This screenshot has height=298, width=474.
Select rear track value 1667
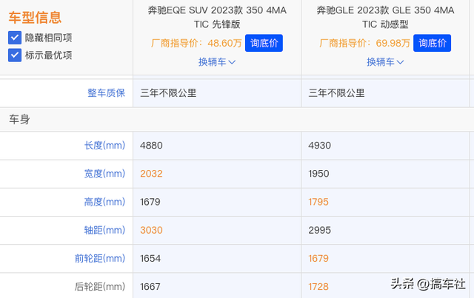coord(150,286)
